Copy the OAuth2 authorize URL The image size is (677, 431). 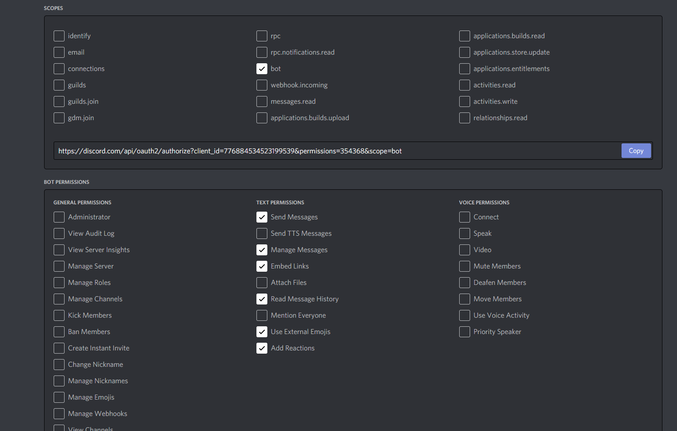click(636, 151)
